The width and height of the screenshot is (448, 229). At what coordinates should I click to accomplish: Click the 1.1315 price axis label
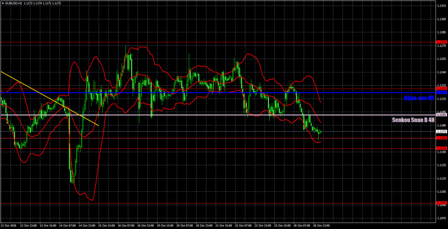point(442,5)
